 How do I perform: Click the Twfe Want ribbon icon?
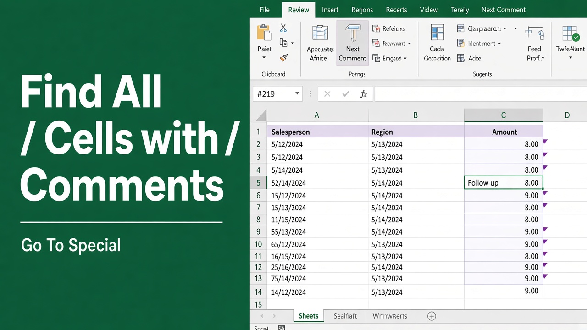coord(570,34)
